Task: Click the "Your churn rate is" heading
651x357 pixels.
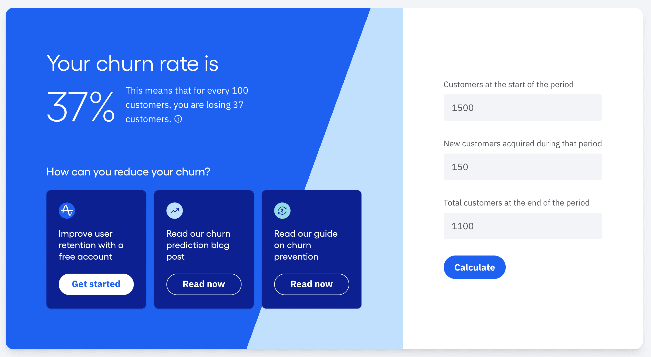Action: [x=132, y=64]
